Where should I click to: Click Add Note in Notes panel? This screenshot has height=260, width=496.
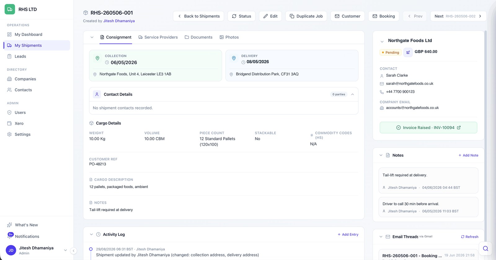[x=468, y=155]
